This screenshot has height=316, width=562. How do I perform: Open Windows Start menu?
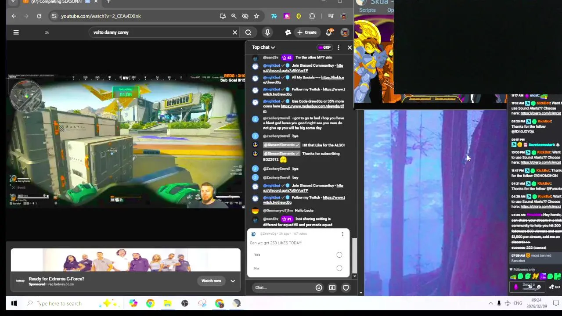click(14, 303)
